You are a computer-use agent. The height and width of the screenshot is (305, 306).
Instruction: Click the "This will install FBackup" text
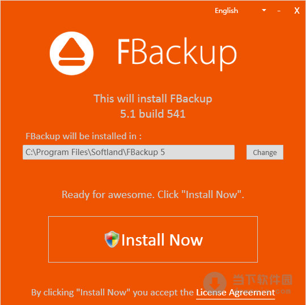(x=153, y=98)
